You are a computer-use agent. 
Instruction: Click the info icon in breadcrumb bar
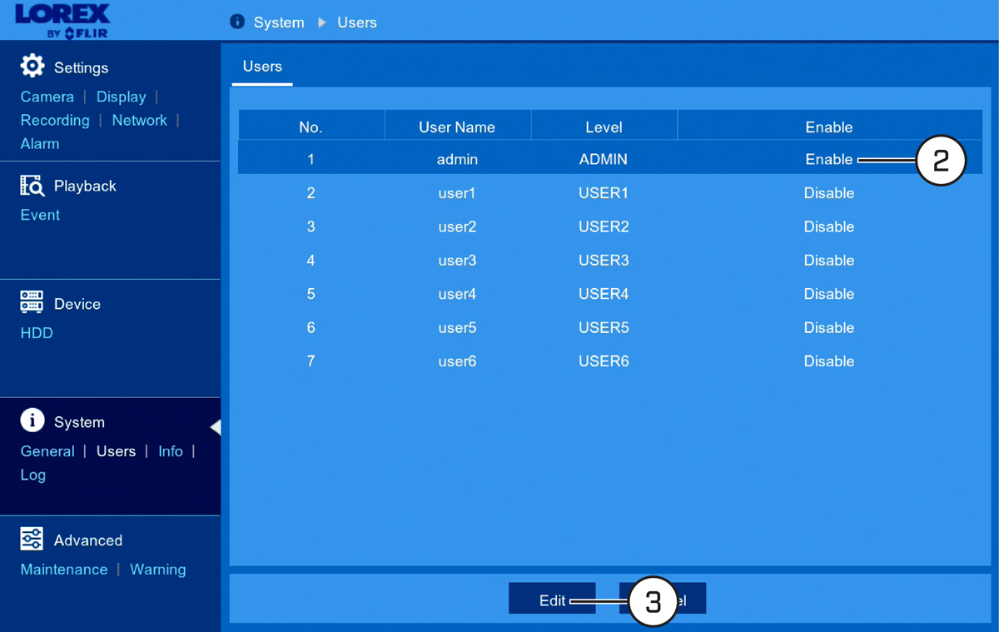pos(237,22)
